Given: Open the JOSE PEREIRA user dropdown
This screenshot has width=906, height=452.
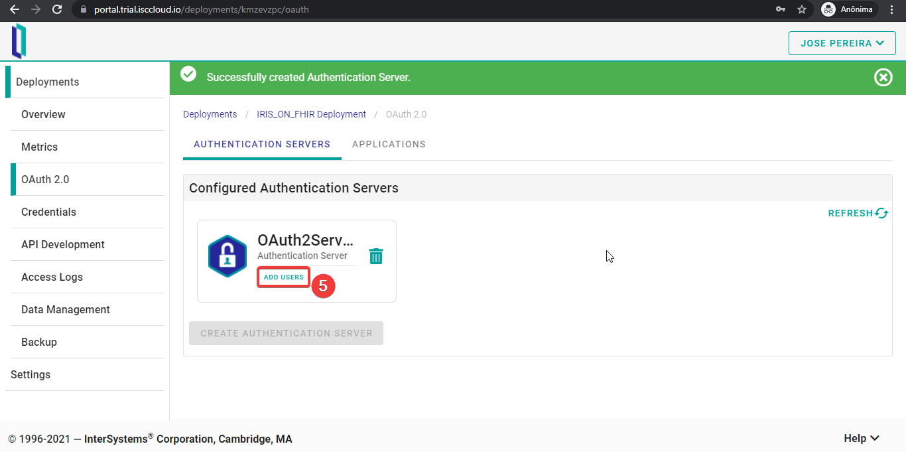Looking at the screenshot, I should tap(842, 43).
